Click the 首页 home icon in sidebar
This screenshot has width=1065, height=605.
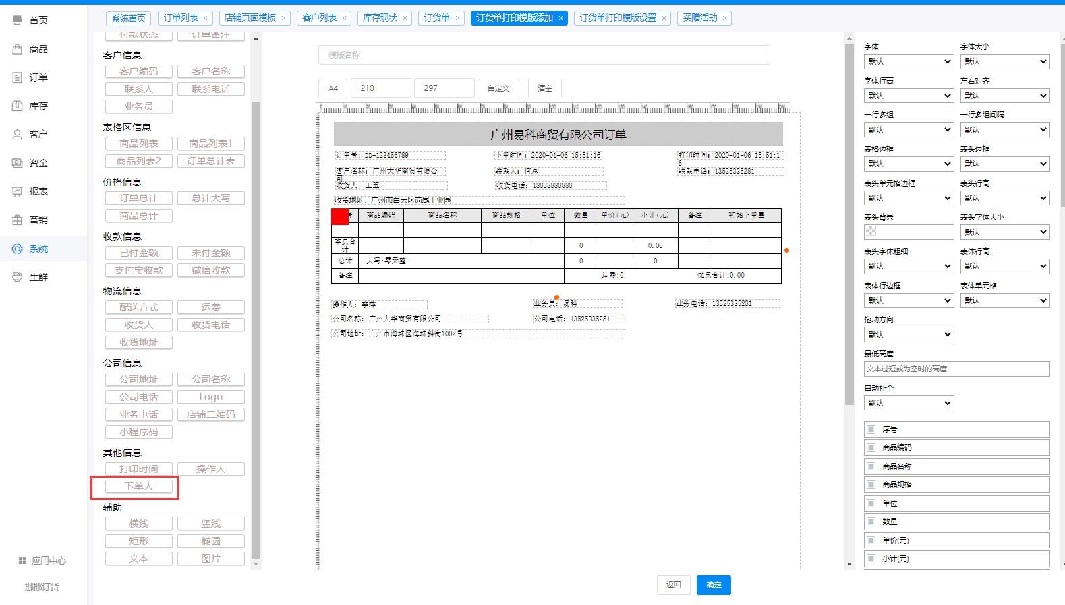(x=18, y=20)
